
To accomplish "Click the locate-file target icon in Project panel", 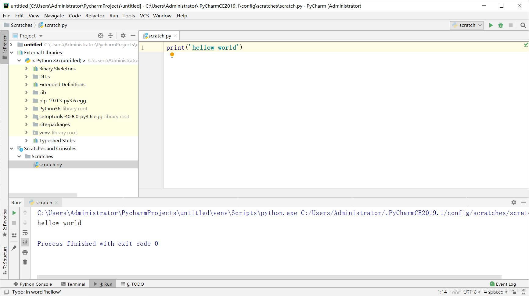I will 101,36.
